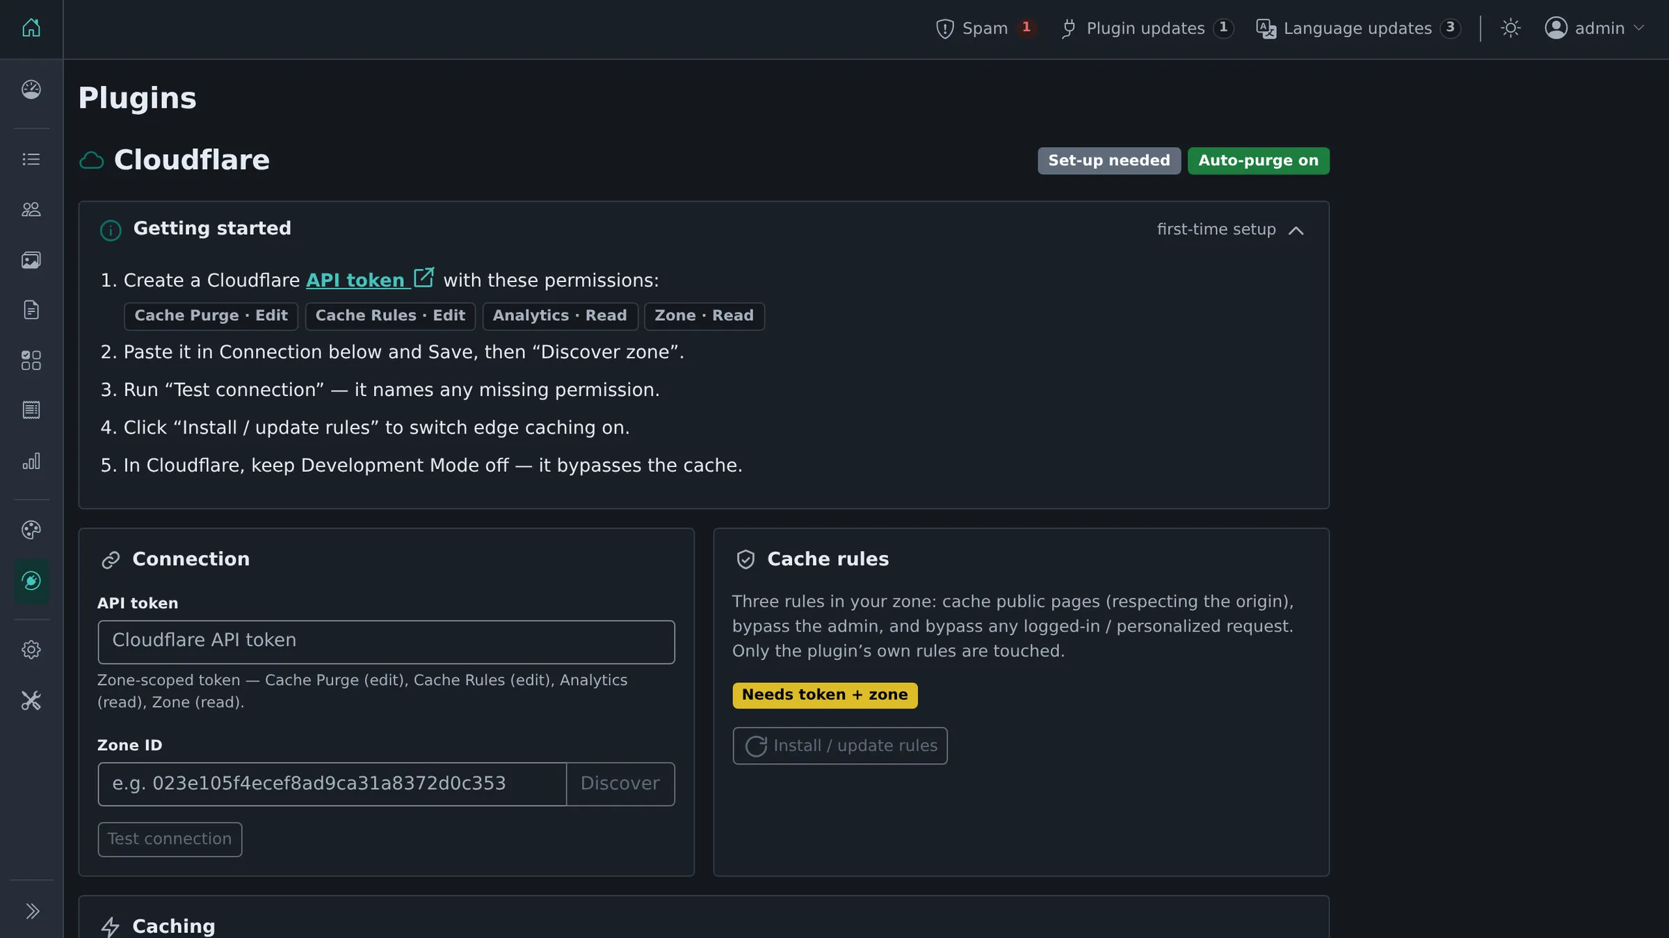Viewport: 1669px width, 938px height.
Task: Click the Getting started info icon
Action: pos(111,230)
